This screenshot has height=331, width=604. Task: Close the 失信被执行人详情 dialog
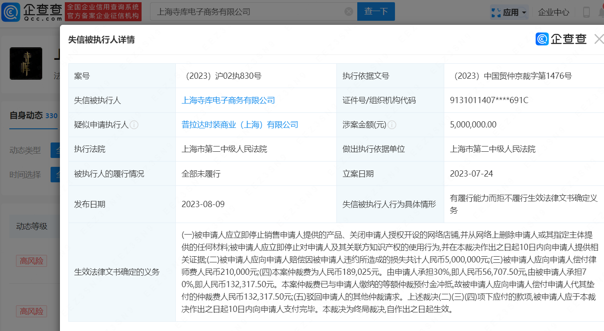coord(599,39)
